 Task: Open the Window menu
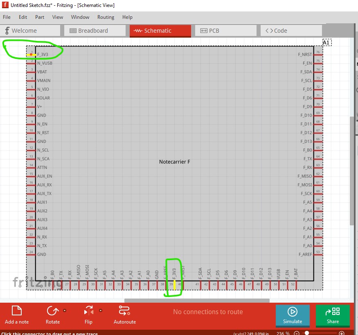coord(80,17)
